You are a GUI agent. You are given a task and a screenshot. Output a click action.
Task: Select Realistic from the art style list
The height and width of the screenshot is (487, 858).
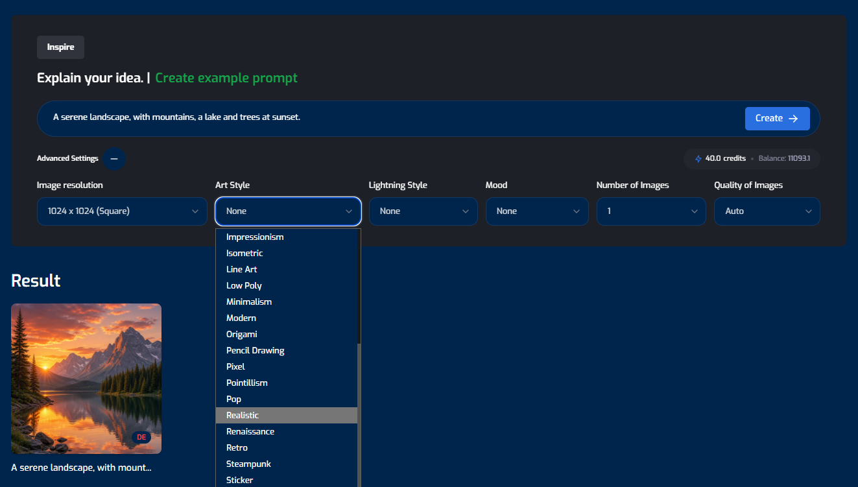(287, 415)
